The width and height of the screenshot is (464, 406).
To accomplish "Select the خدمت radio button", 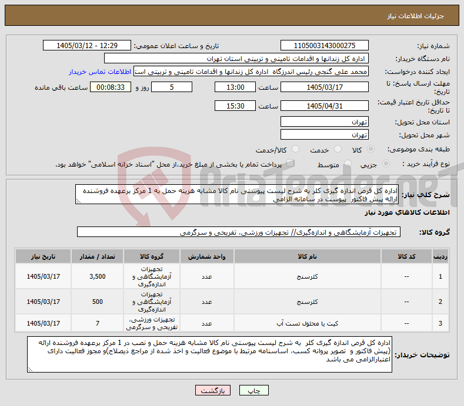I will (338, 149).
